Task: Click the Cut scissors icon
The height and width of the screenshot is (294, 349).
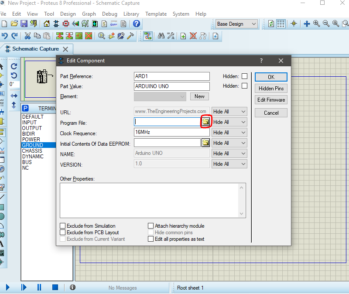Action: point(27,36)
